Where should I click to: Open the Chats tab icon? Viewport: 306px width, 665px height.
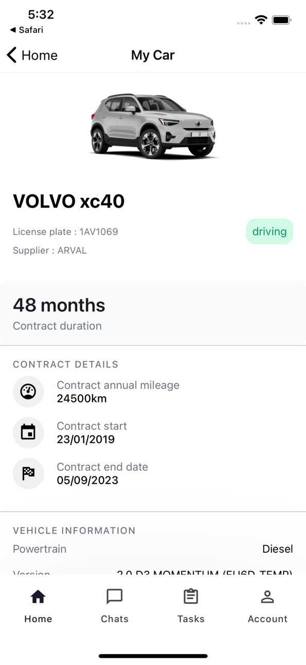tap(114, 596)
